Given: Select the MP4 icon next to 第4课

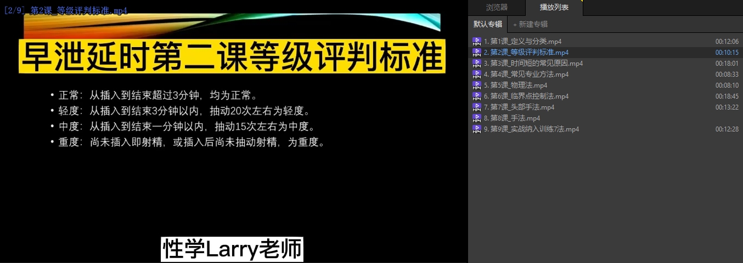Looking at the screenshot, I should coord(476,75).
